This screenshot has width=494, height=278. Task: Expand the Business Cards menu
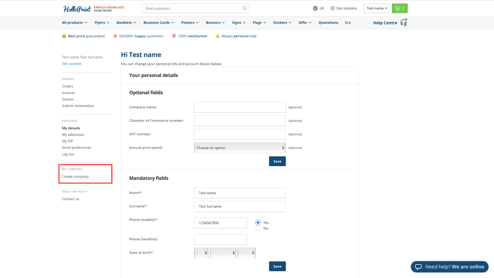pos(159,23)
